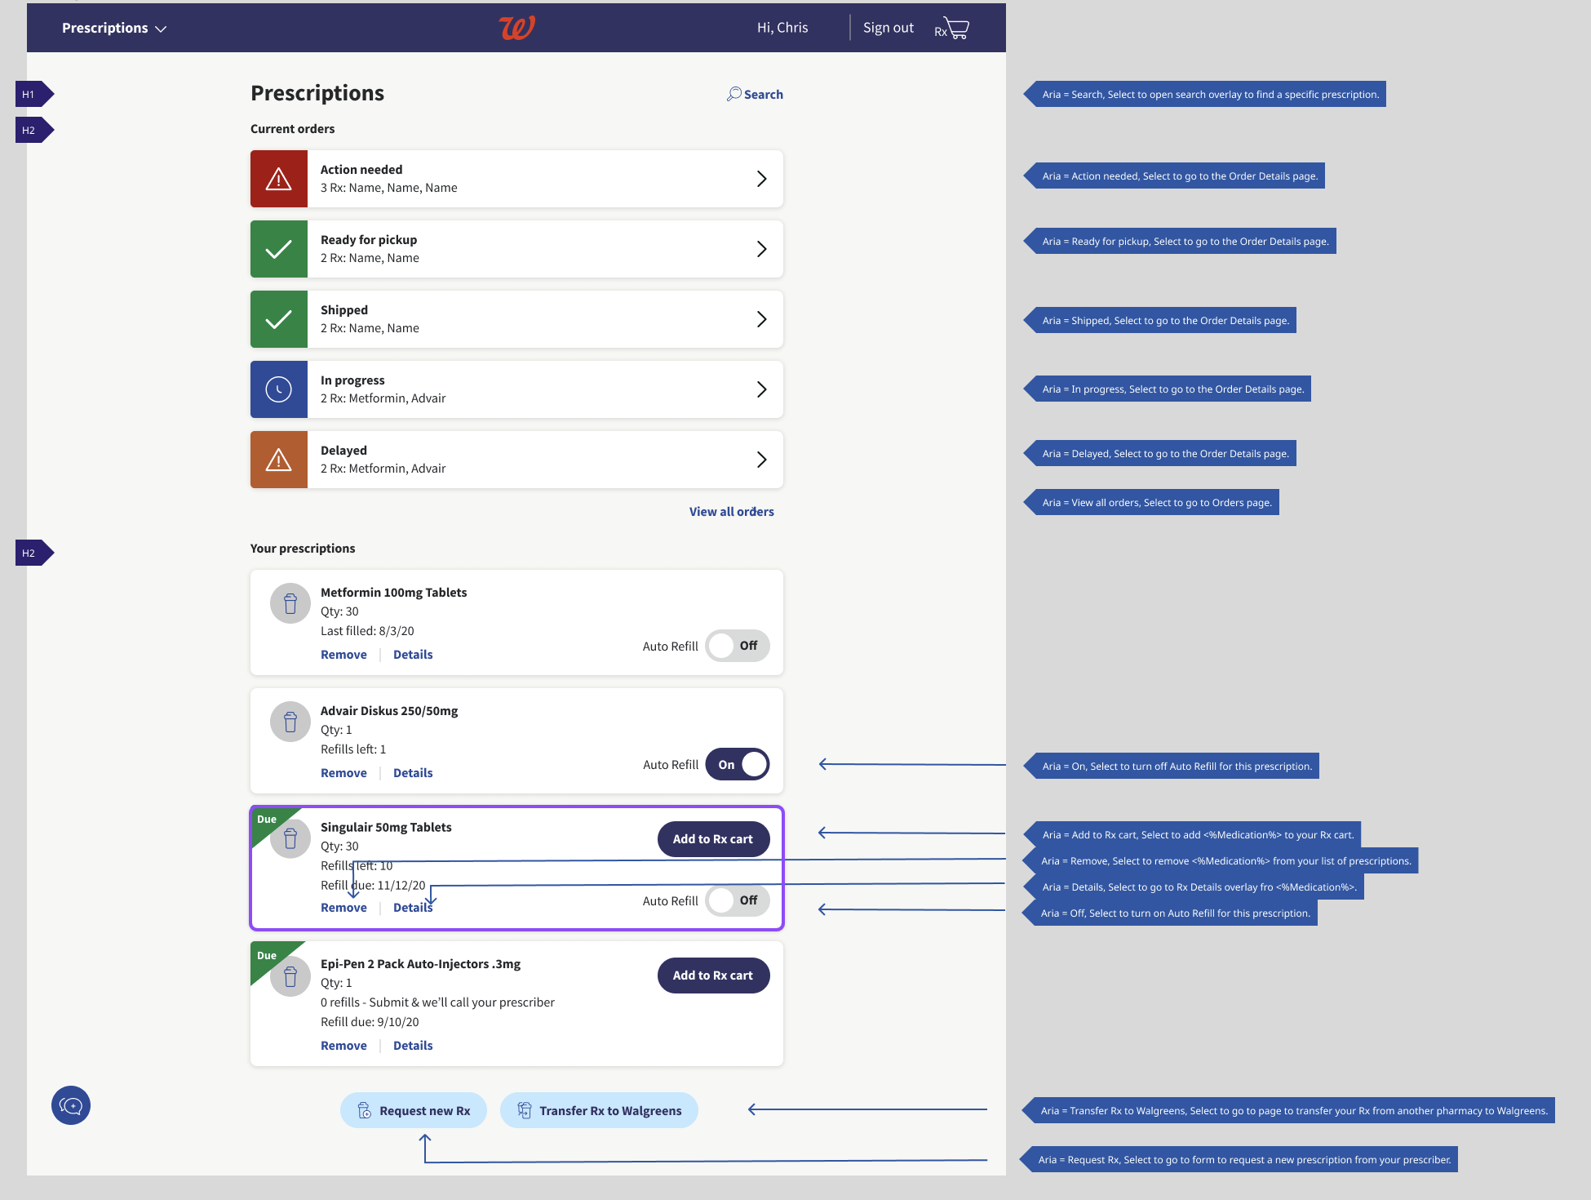Viewport: 1591px width, 1200px height.
Task: Click Hi, Chris account greeting
Action: click(x=782, y=28)
